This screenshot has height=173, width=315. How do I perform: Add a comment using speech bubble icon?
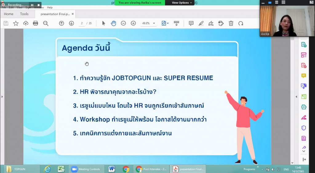[191, 23]
